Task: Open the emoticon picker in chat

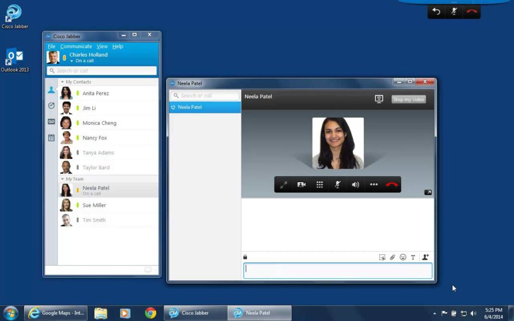Action: pos(403,257)
